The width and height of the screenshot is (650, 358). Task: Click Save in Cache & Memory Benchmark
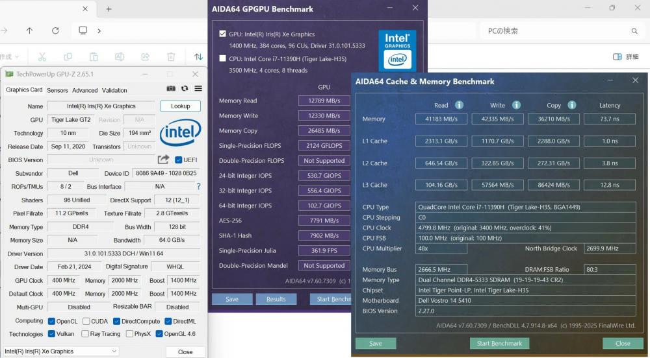pos(376,343)
